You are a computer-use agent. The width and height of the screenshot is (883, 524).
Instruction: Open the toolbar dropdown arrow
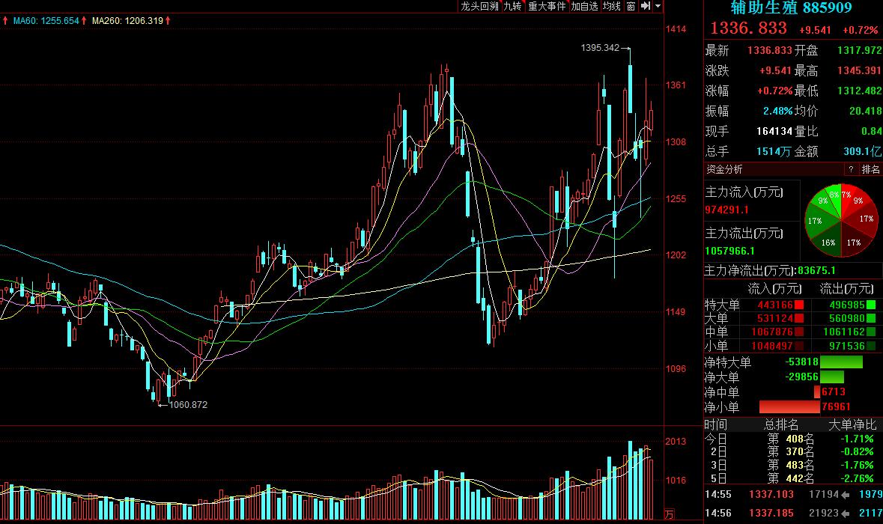(658, 6)
